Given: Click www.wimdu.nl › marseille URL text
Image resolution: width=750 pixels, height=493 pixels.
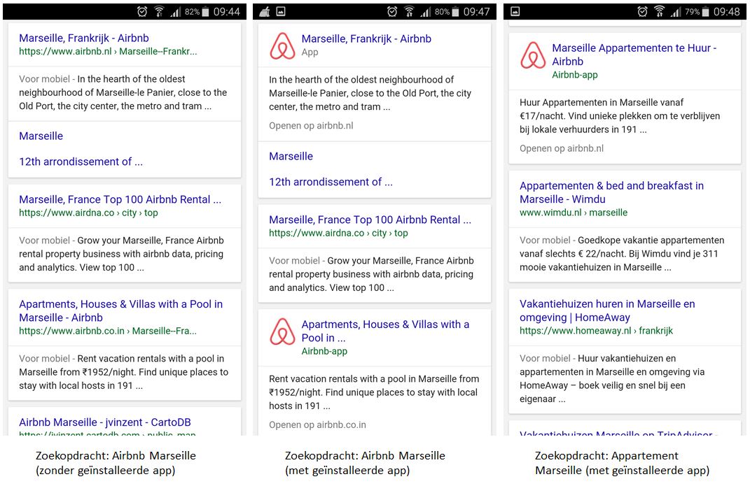Looking at the screenshot, I should (574, 213).
